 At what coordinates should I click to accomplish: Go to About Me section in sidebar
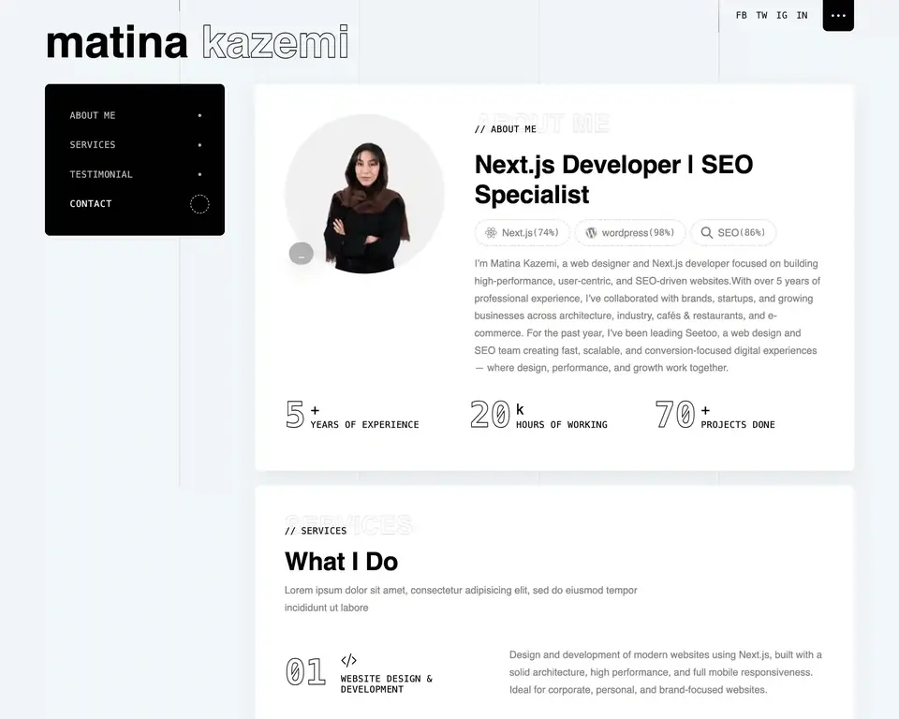93,115
